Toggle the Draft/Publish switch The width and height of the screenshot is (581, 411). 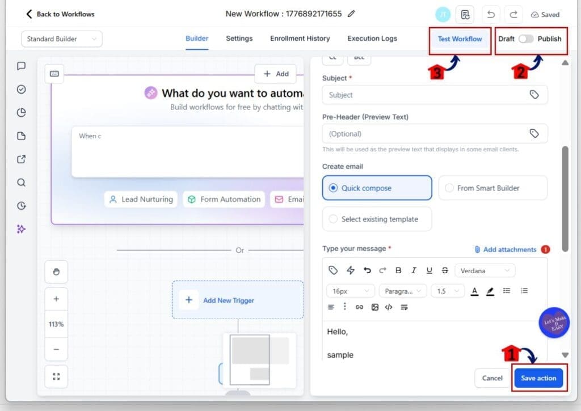pyautogui.click(x=526, y=39)
